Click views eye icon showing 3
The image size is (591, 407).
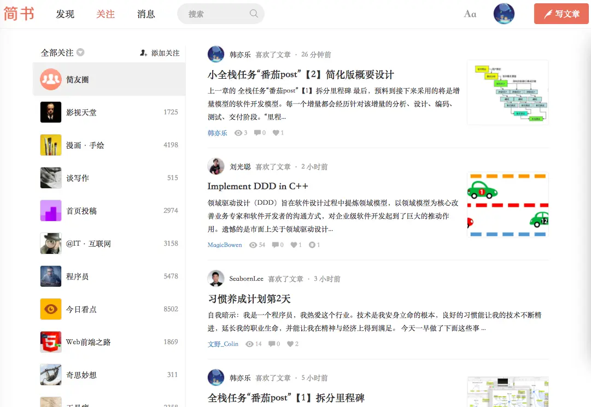(238, 133)
